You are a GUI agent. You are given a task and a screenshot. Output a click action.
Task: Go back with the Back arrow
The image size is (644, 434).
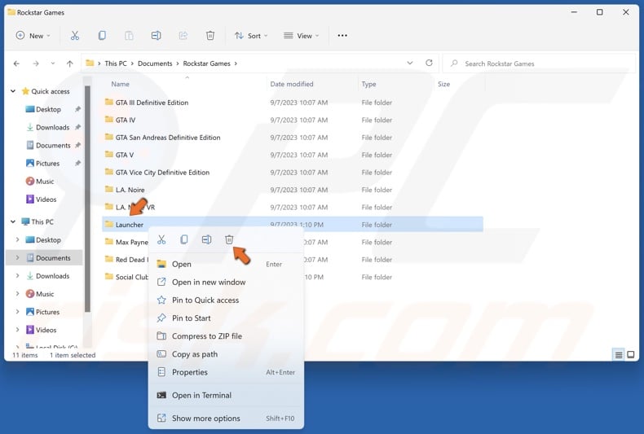(x=16, y=64)
